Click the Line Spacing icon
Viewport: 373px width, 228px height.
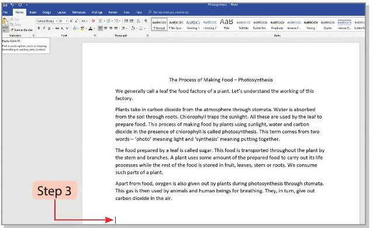(123, 28)
